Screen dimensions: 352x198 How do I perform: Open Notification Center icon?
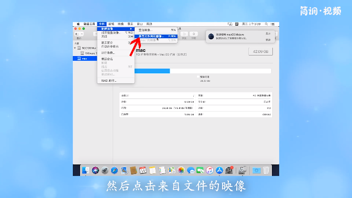tap(272, 24)
